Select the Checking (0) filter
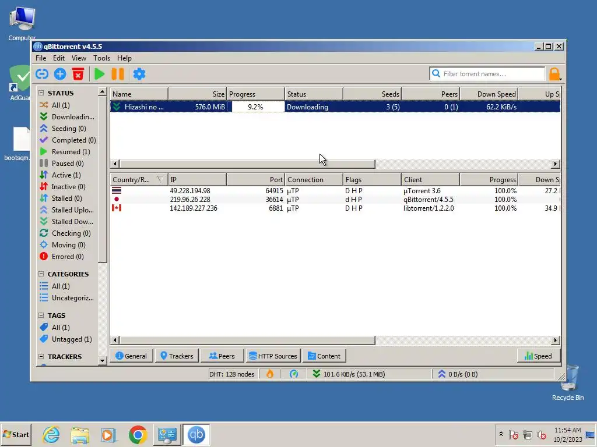Image resolution: width=597 pixels, height=447 pixels. coord(71,233)
